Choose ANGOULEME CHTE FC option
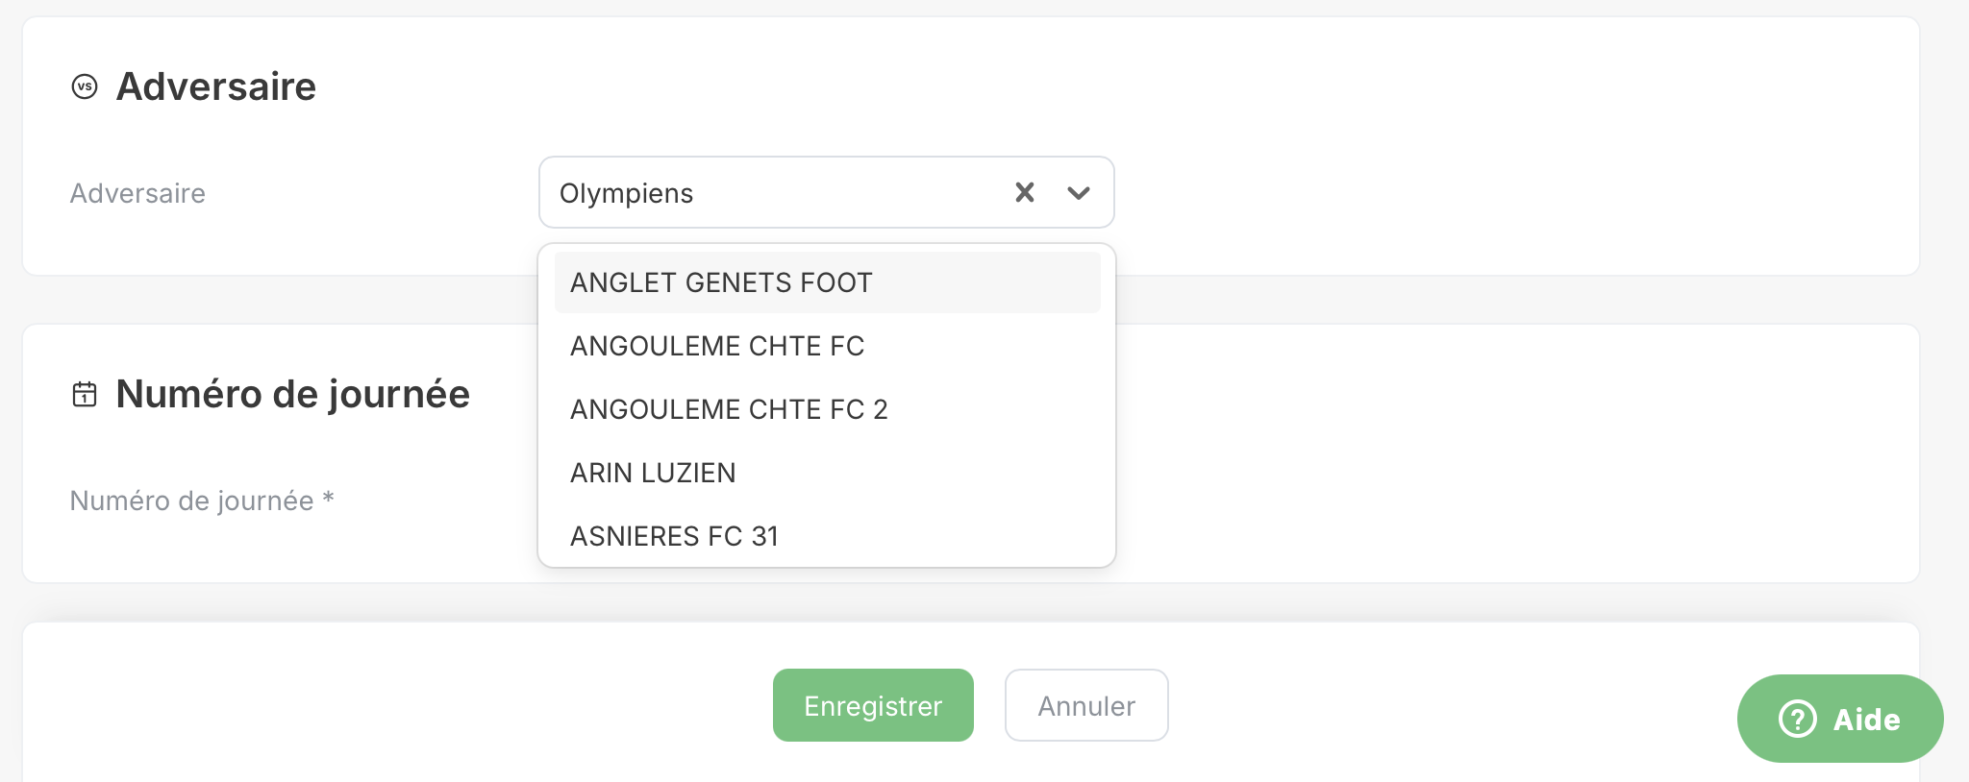1969x782 pixels. [x=717, y=346]
